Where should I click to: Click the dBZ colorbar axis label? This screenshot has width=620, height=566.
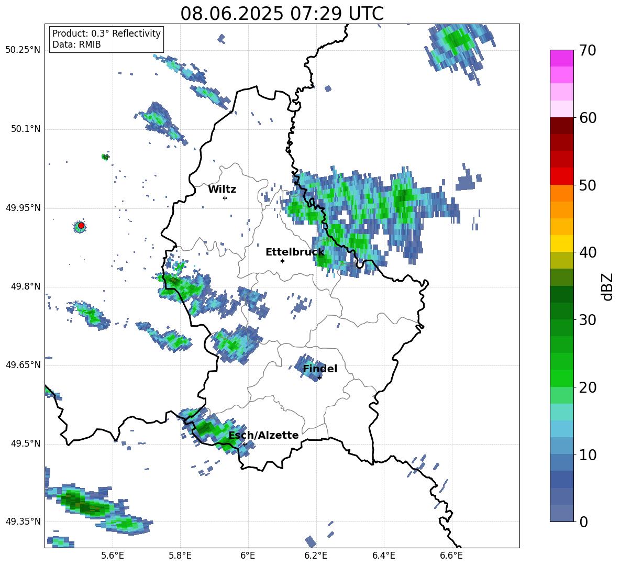tap(608, 286)
